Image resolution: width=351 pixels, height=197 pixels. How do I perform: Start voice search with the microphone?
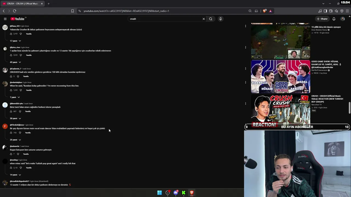coord(220,19)
